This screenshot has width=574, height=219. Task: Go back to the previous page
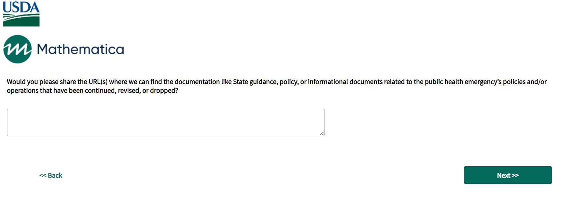(51, 175)
